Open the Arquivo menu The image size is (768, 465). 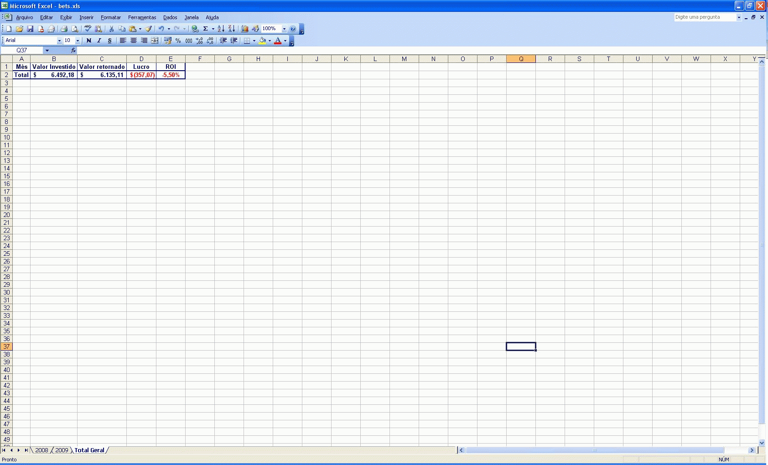pos(24,17)
